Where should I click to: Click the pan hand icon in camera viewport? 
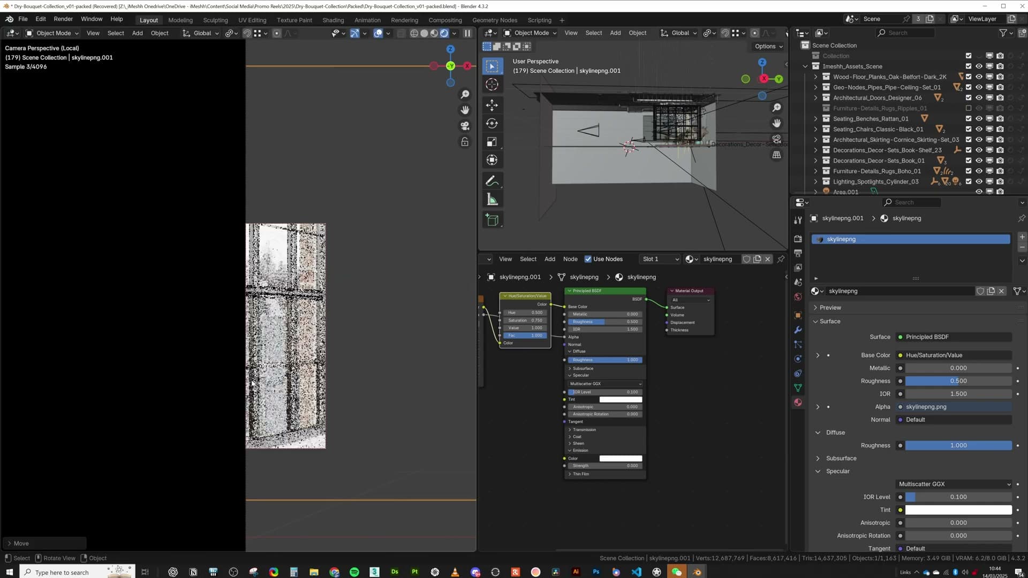[x=465, y=110]
